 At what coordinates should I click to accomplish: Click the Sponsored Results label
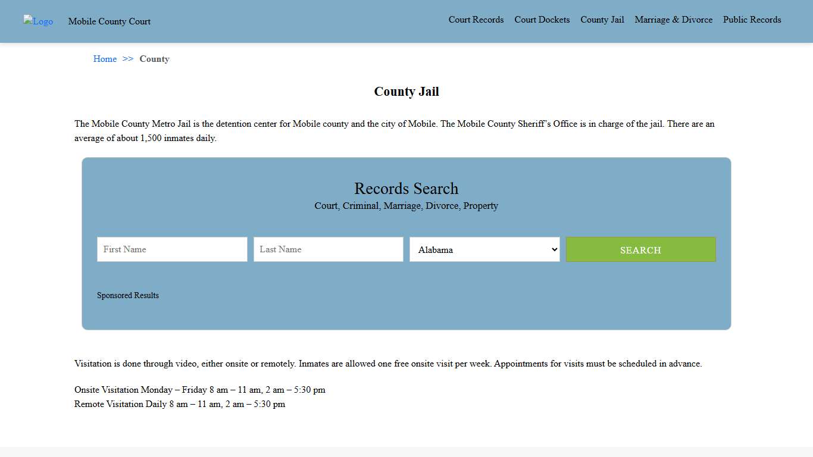point(127,295)
